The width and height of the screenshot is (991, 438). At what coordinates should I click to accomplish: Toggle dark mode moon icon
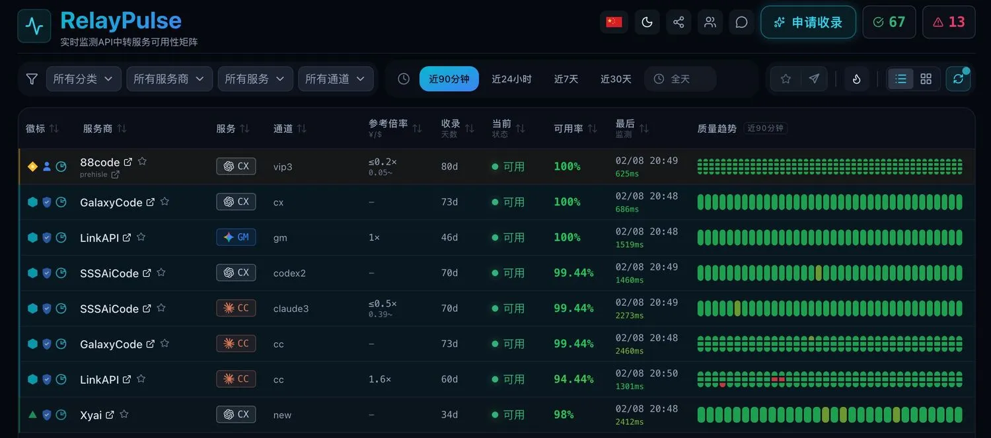tap(647, 22)
